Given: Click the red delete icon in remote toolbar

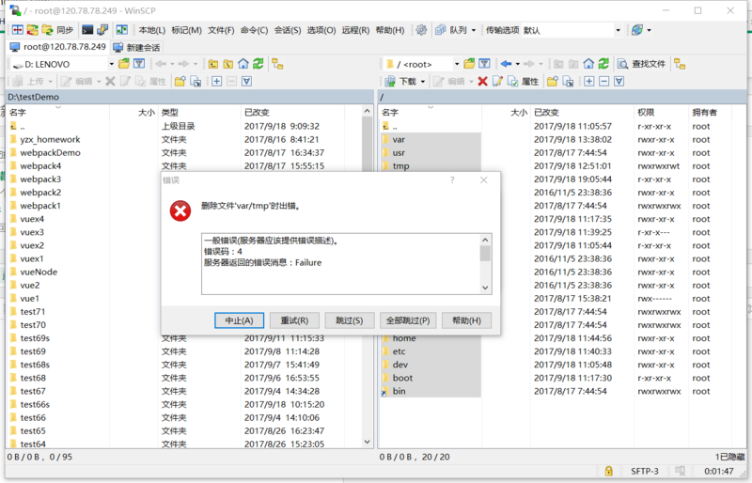Looking at the screenshot, I should click(x=483, y=82).
